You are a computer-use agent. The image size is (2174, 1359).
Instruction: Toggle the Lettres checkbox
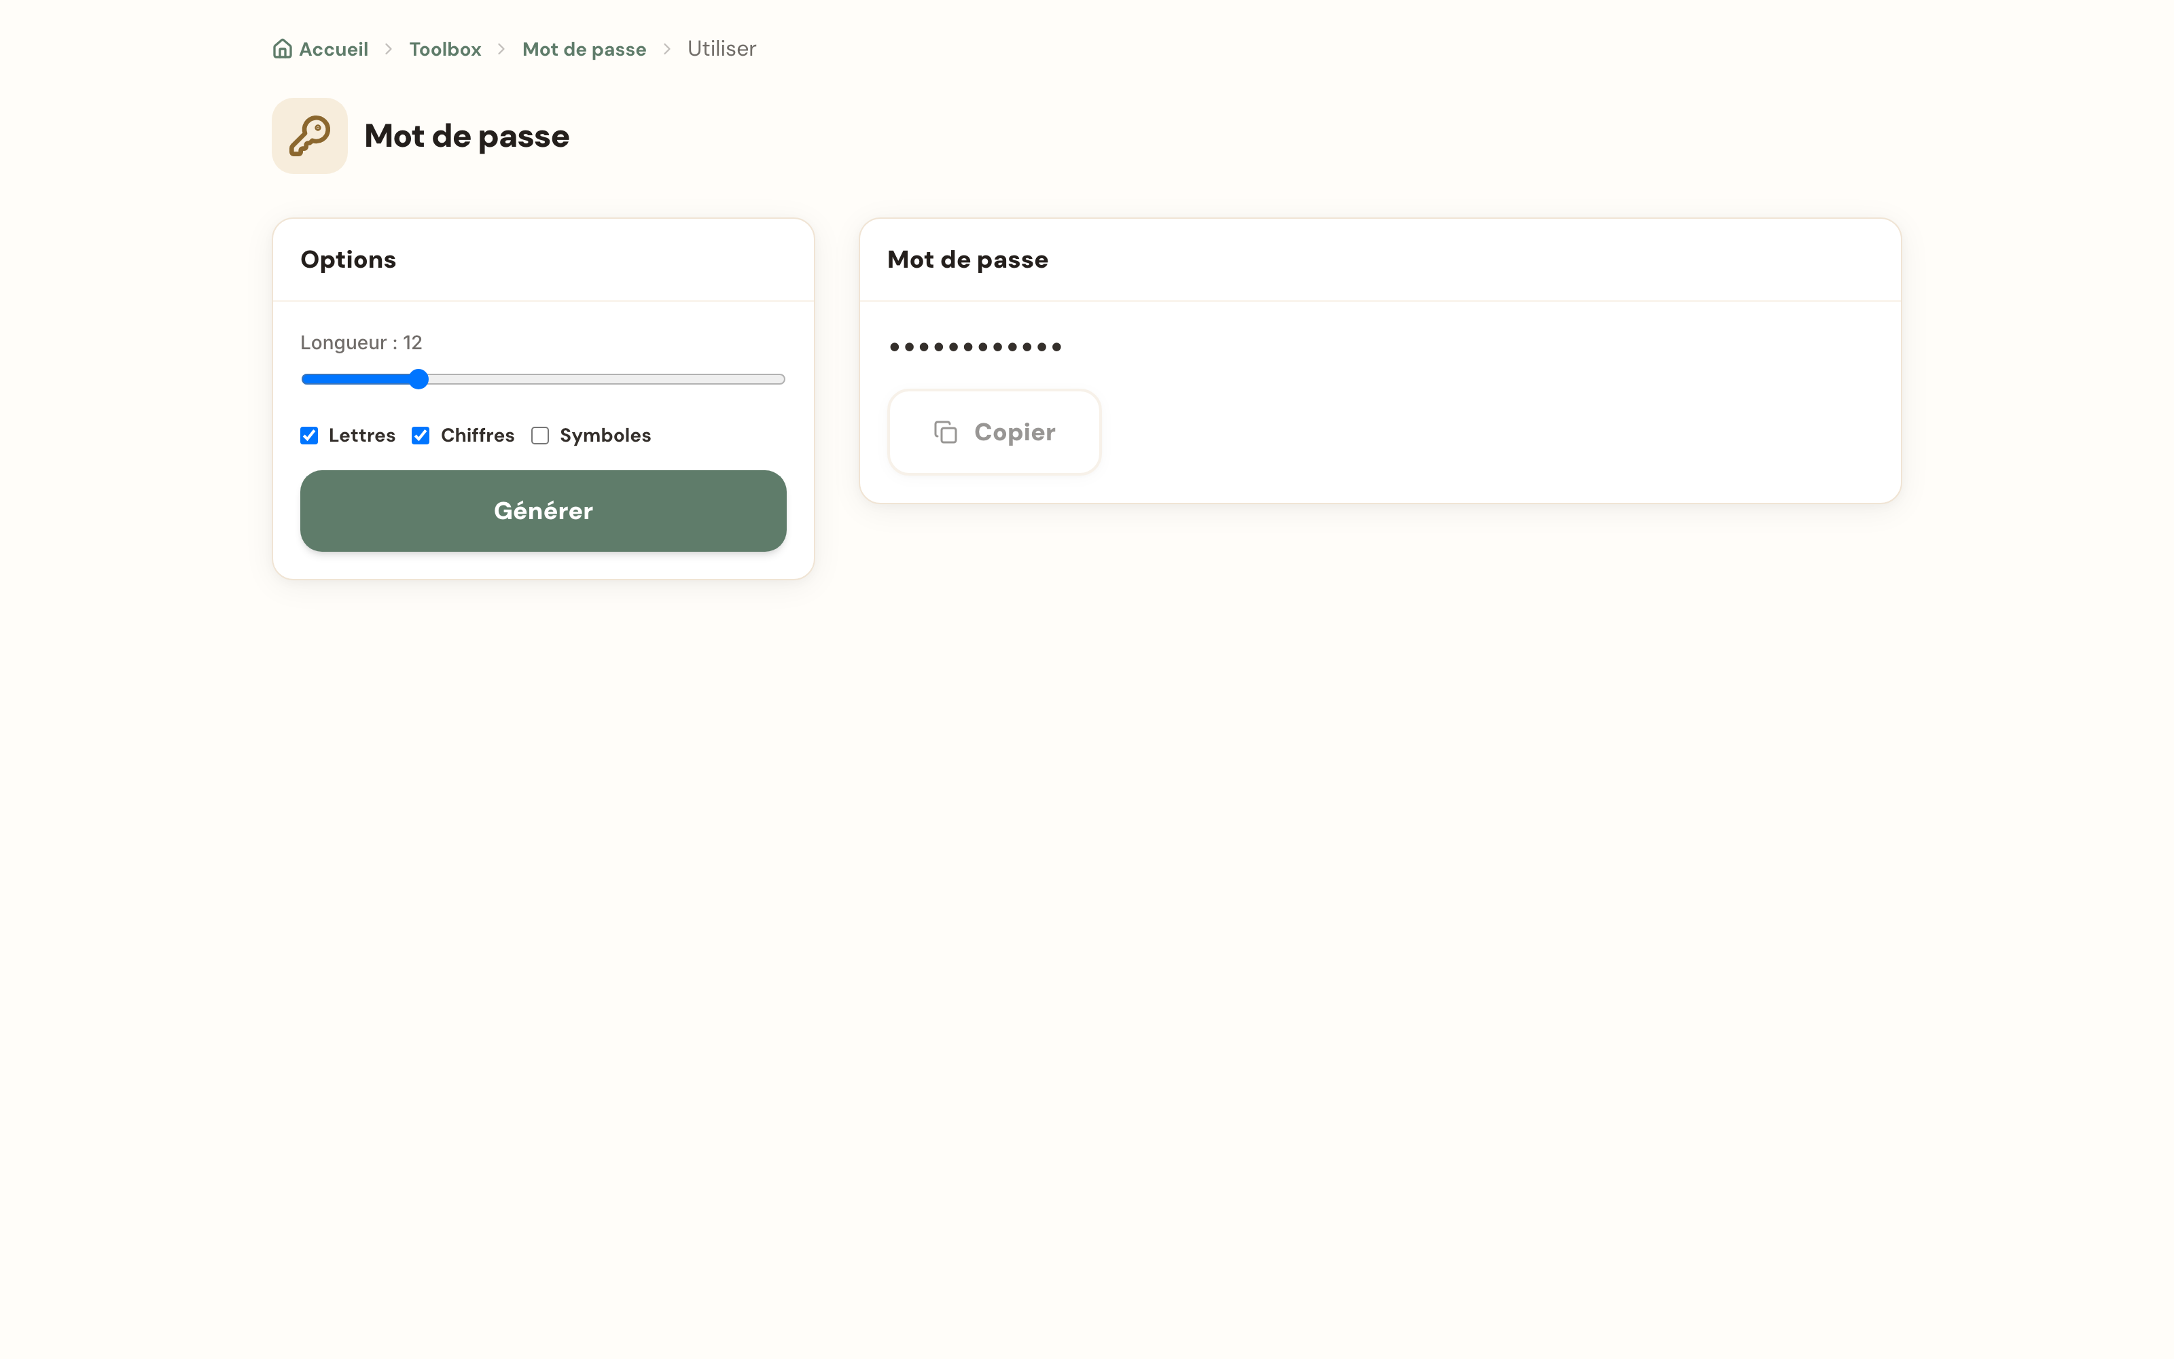coord(309,436)
